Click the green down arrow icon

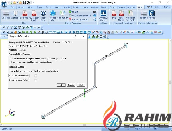[35, 32]
